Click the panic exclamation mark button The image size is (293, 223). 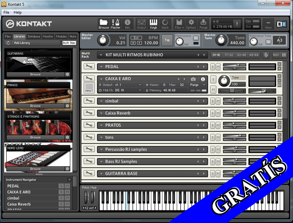coord(237,24)
